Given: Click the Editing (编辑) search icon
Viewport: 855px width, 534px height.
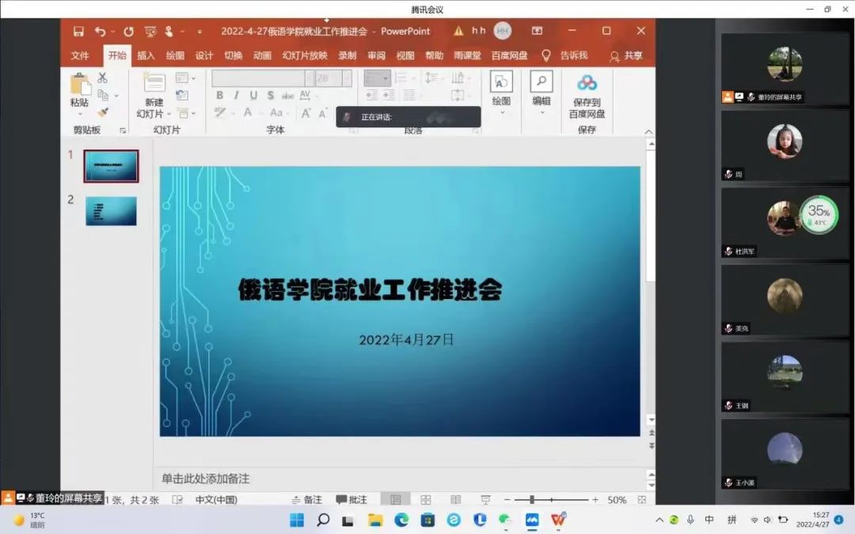Looking at the screenshot, I should point(541,82).
